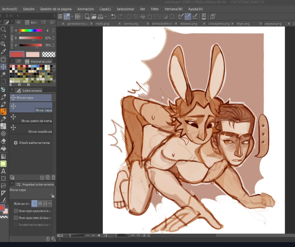The width and height of the screenshot is (295, 247).
Task: Select 'Mover patrón de trama' subtool
Action: click(x=31, y=118)
